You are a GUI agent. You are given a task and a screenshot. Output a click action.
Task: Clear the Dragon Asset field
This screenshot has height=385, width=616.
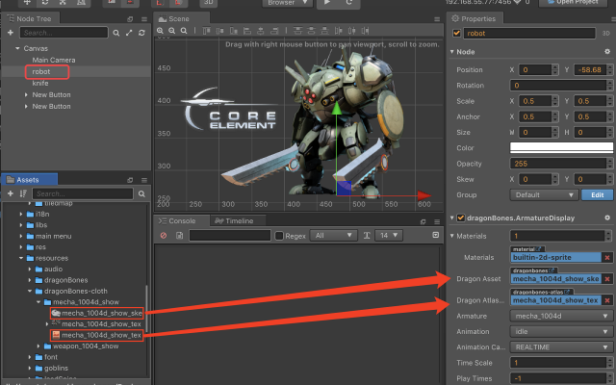click(607, 278)
